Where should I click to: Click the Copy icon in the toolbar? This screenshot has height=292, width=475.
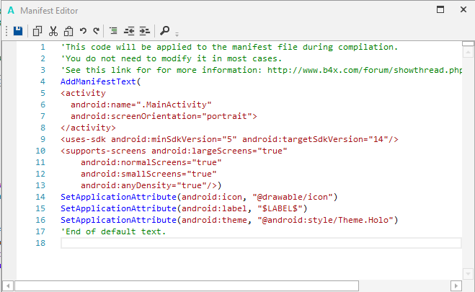tap(37, 31)
